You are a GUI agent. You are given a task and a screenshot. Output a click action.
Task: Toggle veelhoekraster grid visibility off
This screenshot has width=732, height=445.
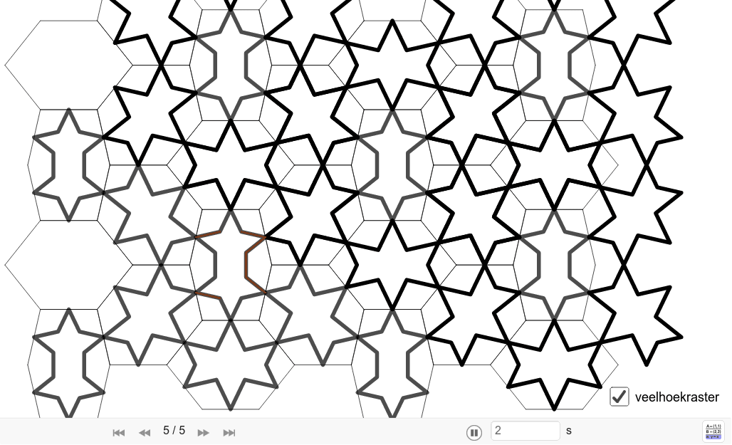[619, 398]
